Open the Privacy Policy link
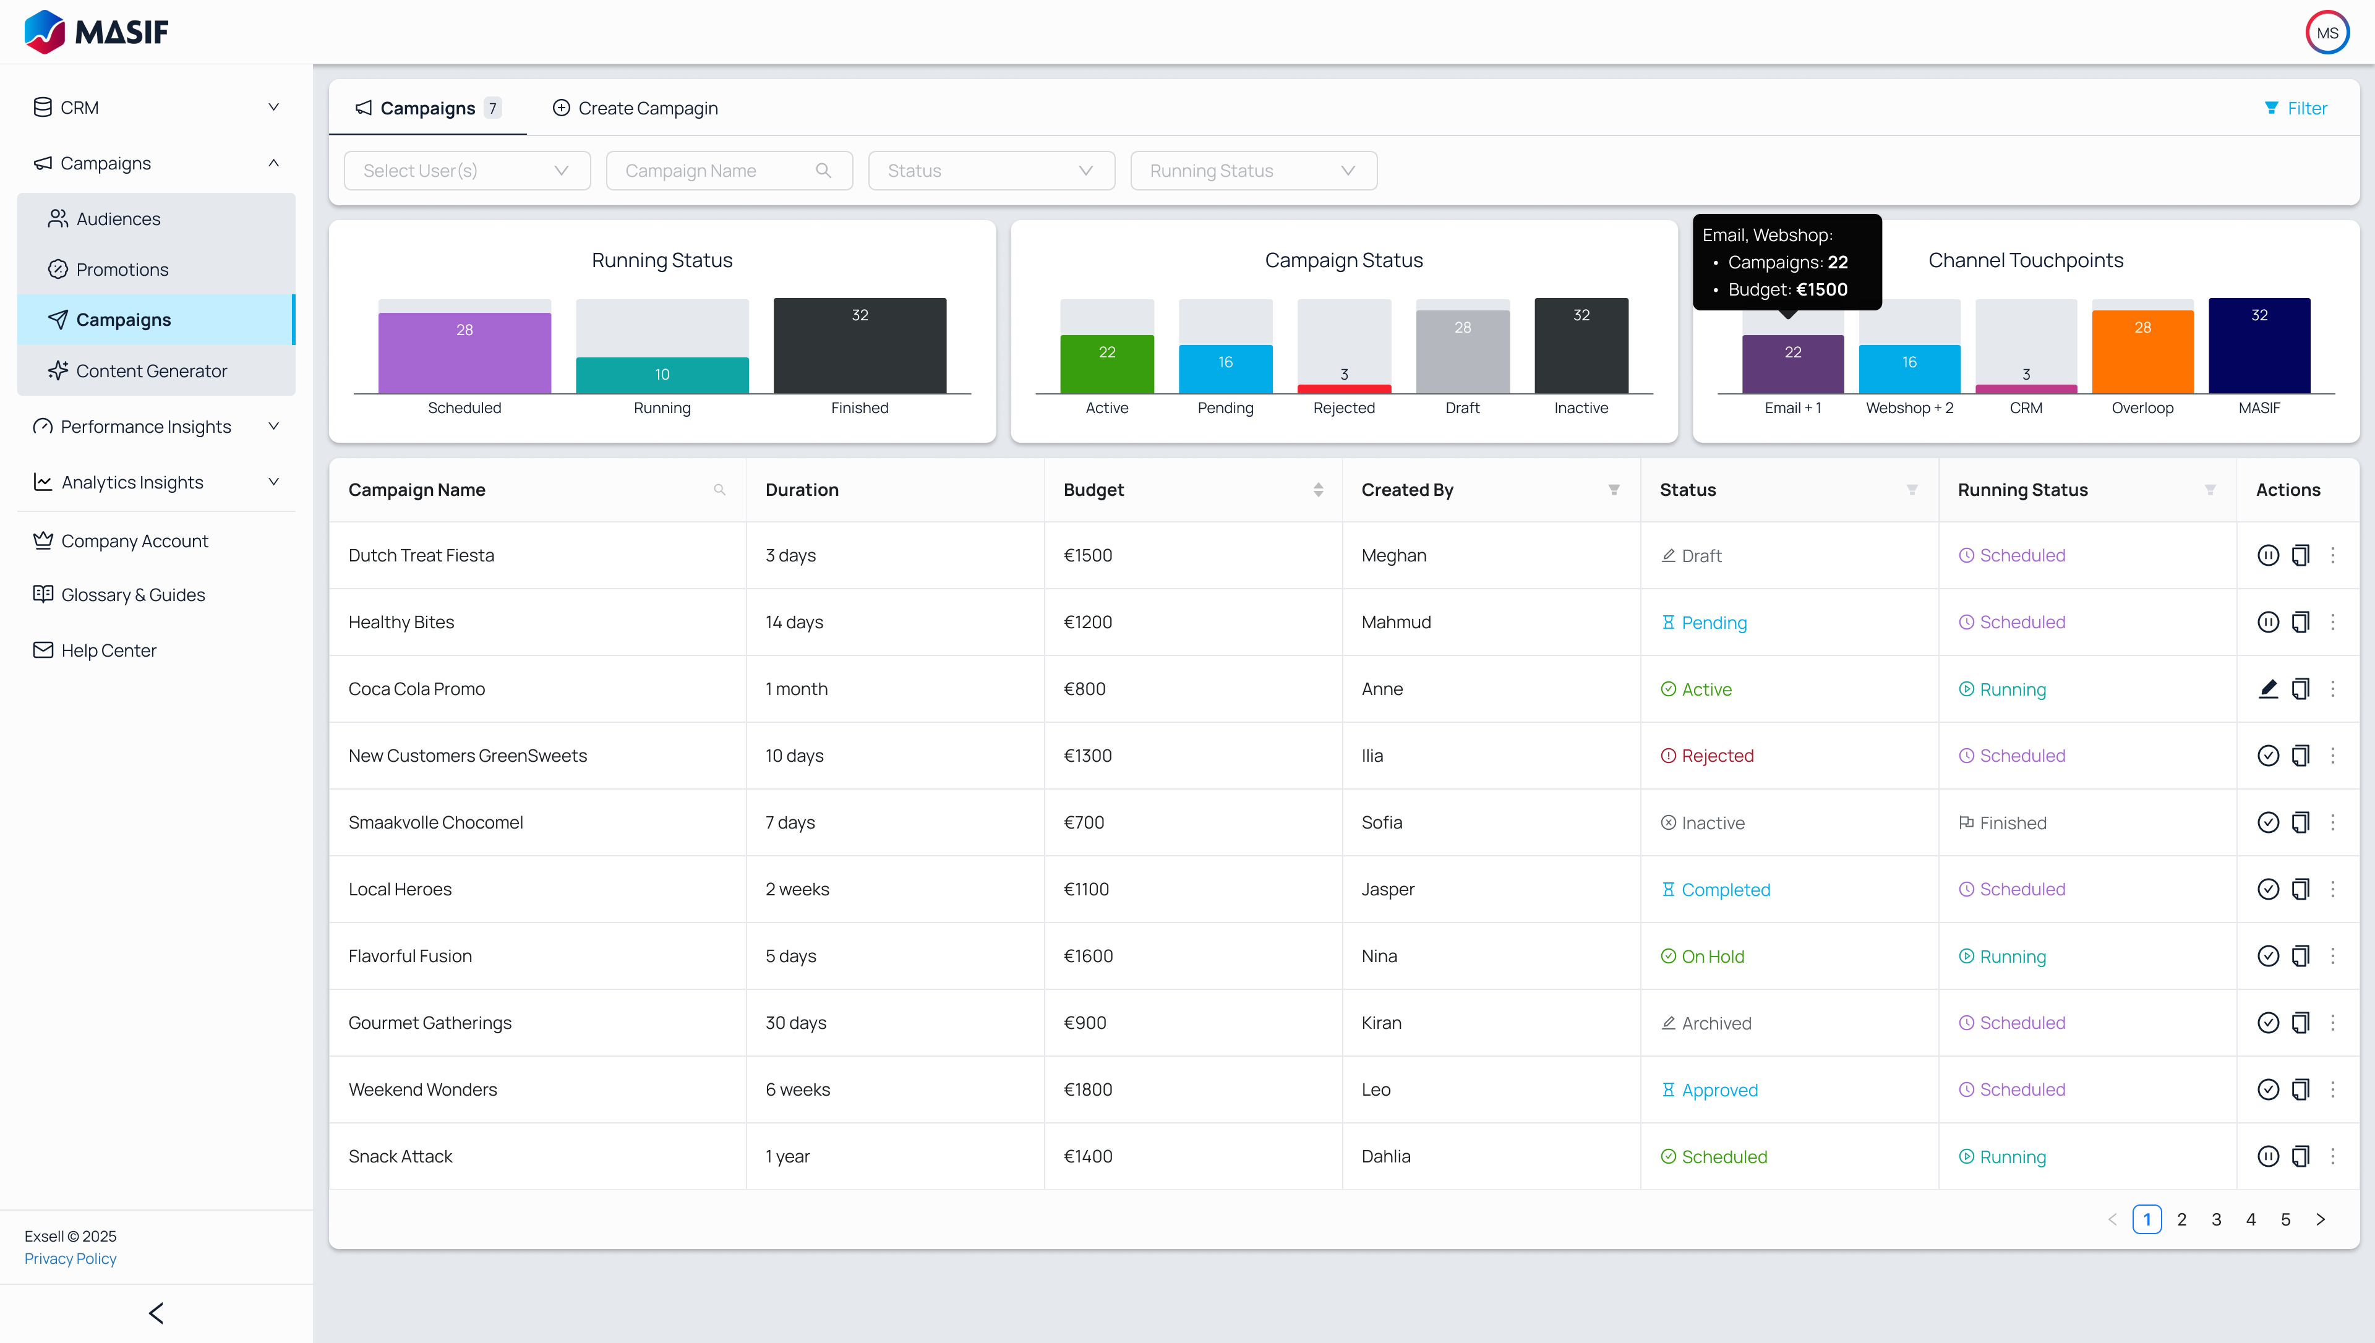The height and width of the screenshot is (1343, 2375). coord(70,1257)
